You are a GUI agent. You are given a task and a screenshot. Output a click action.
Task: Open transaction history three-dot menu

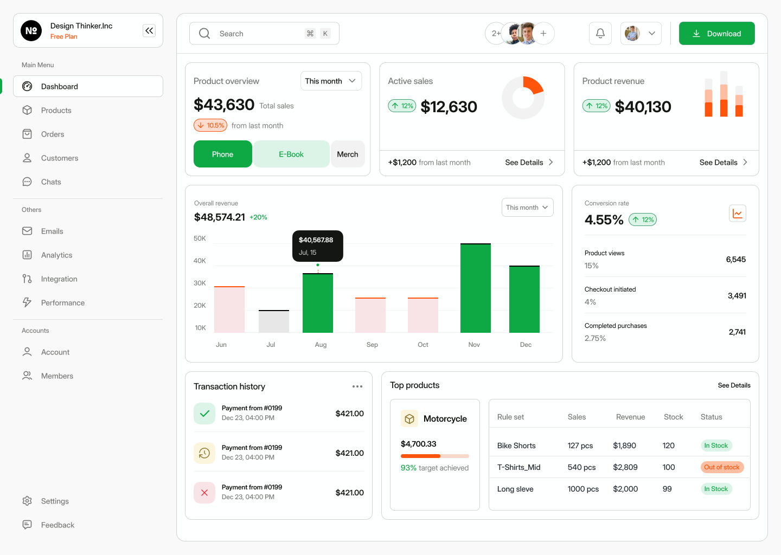[x=357, y=386]
